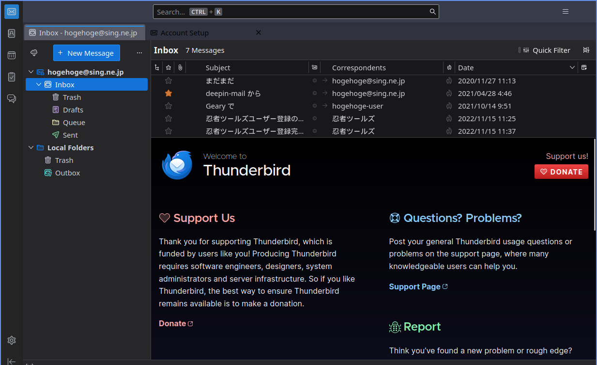Switch to Inbox - hogehoge@sing.ne.jp tab
The height and width of the screenshot is (365, 597).
85,33
